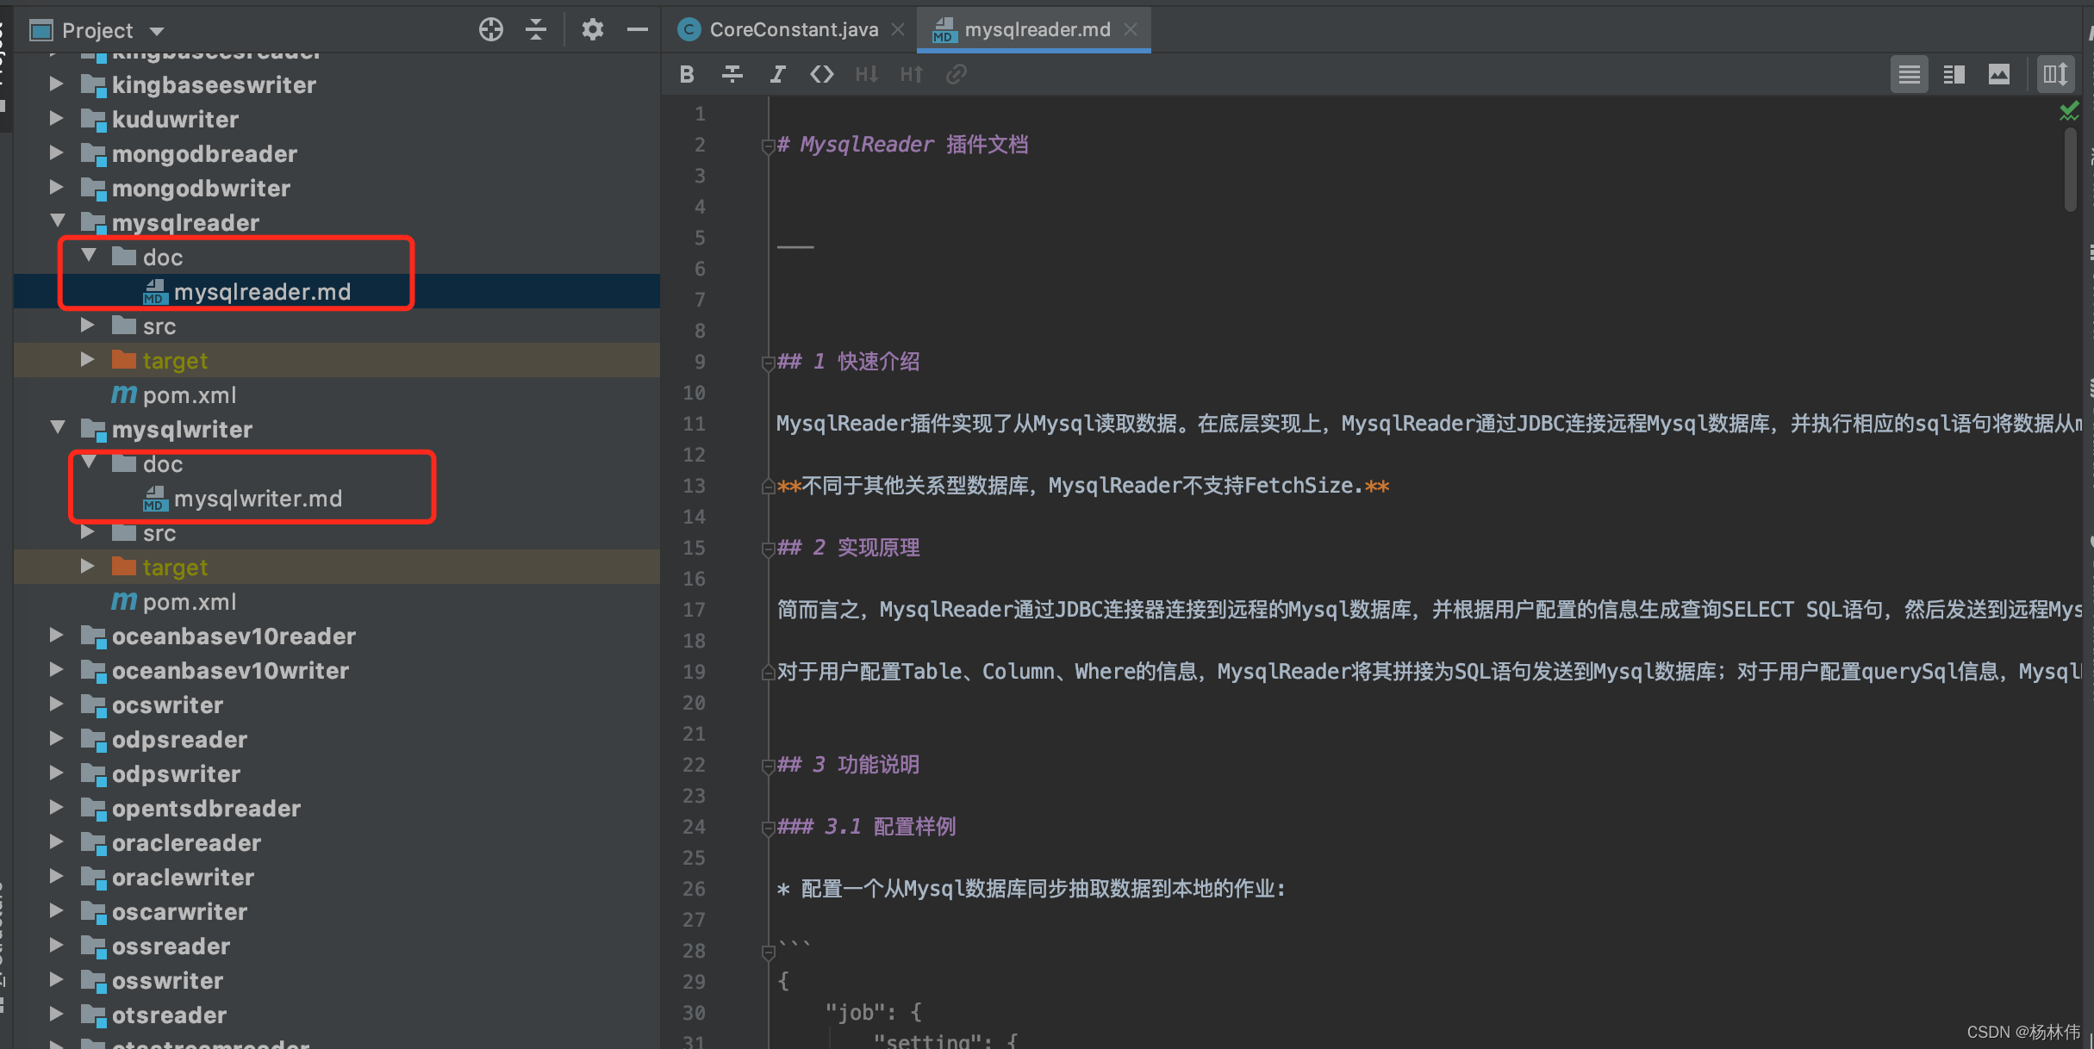Click Select Opened File crosshair icon
The width and height of the screenshot is (2094, 1049).
click(490, 29)
